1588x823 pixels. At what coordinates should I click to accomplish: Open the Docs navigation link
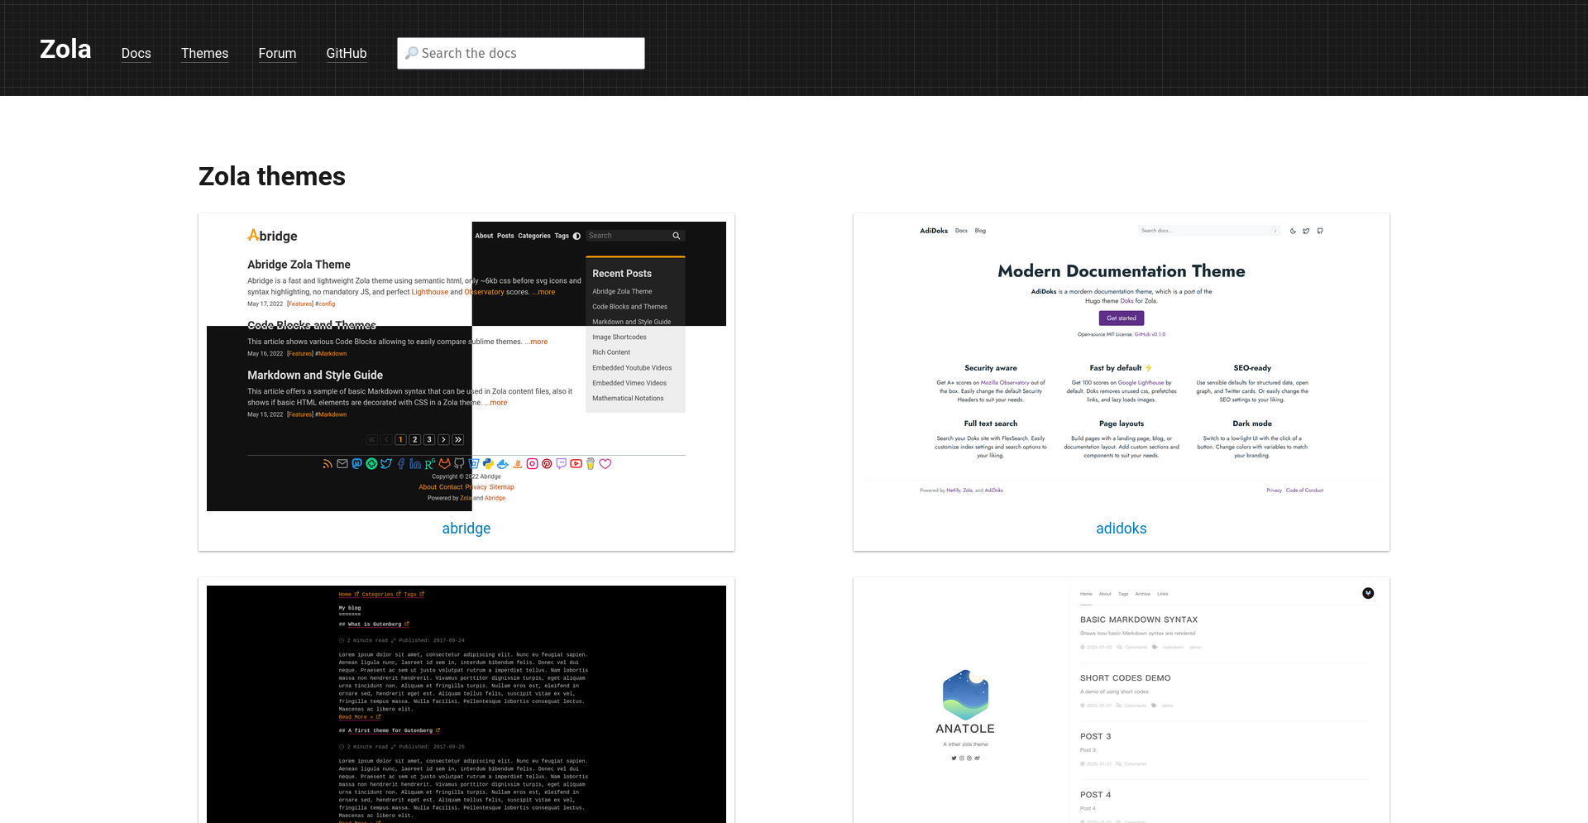[x=136, y=53]
